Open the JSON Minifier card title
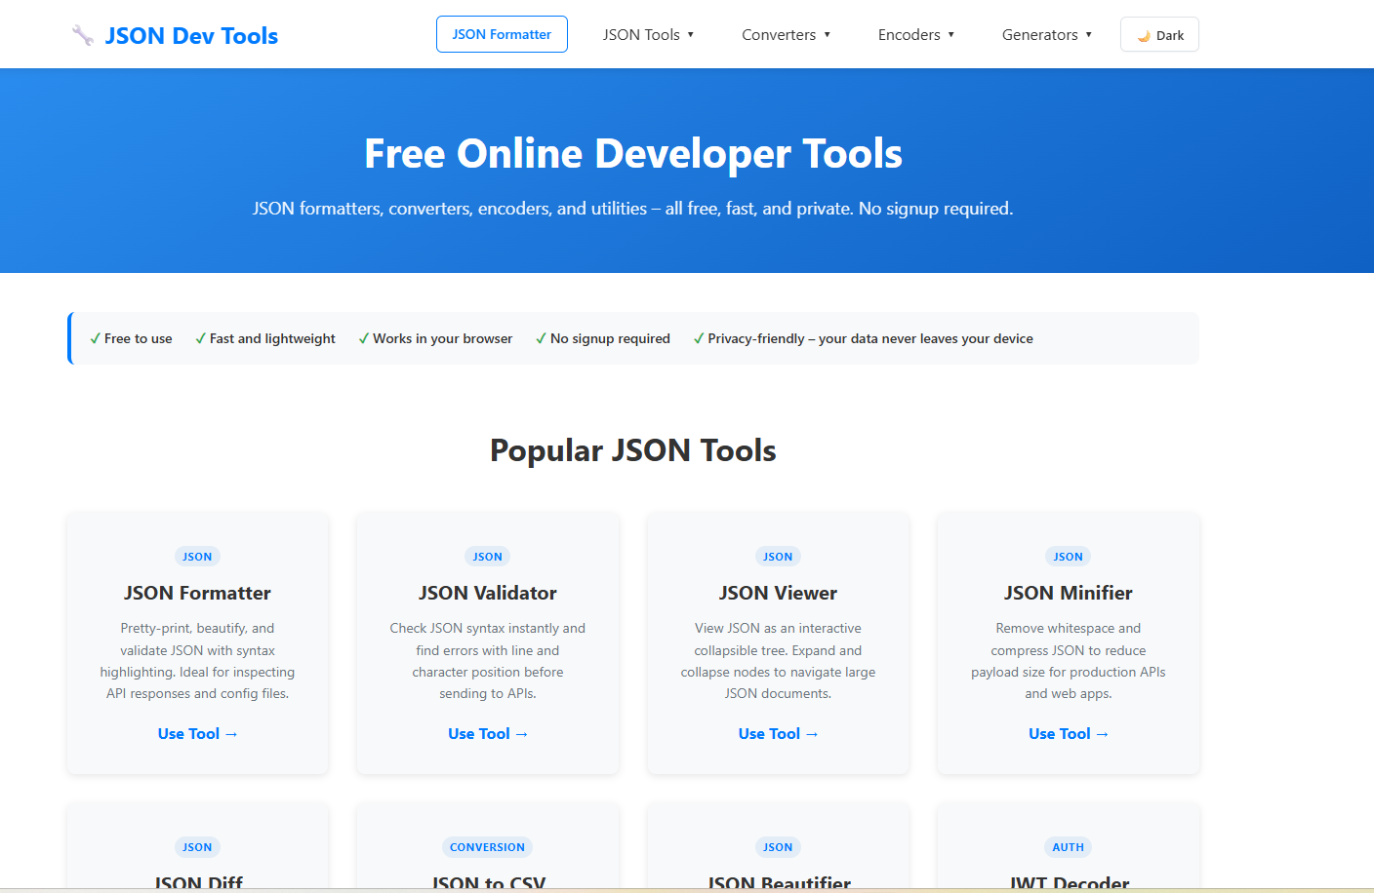This screenshot has width=1374, height=893. (1069, 593)
